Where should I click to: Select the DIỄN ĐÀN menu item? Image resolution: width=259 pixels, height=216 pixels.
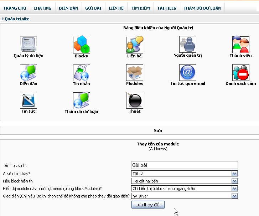click(68, 8)
